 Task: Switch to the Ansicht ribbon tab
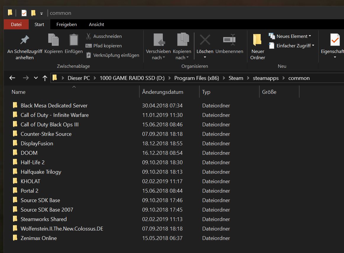(x=96, y=24)
